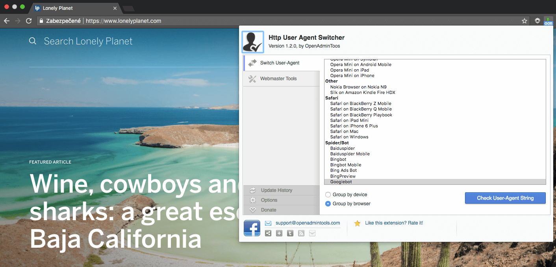Click the Http User Agent Switcher logo
This screenshot has height=267, width=556.
(x=253, y=42)
